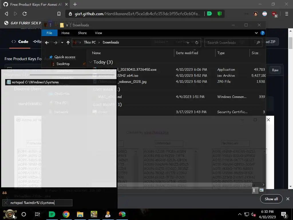Go up one folder level in Explorer
The width and height of the screenshot is (293, 220).
click(x=68, y=43)
